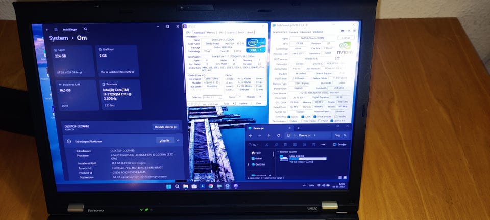Click the Paste icon in Explorer toolbar

[285, 145]
